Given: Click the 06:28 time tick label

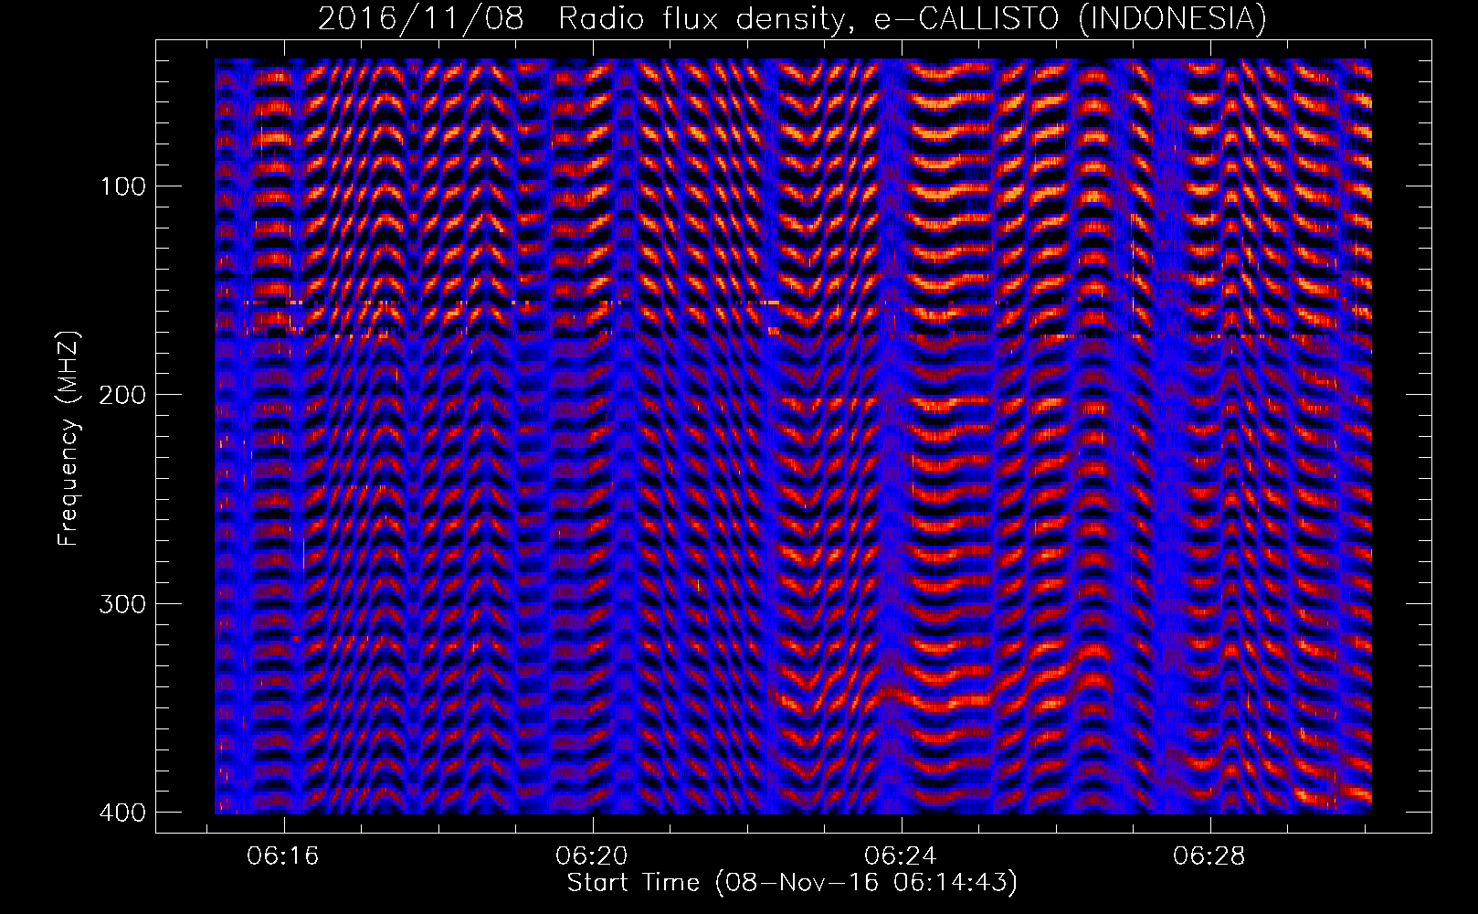Looking at the screenshot, I should [x=1209, y=856].
